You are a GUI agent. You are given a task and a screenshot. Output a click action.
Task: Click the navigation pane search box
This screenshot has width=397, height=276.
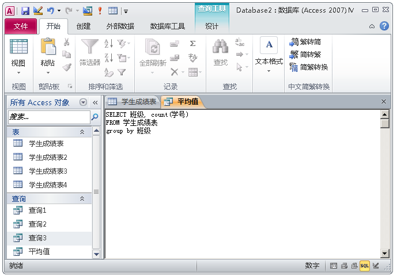coord(49,117)
